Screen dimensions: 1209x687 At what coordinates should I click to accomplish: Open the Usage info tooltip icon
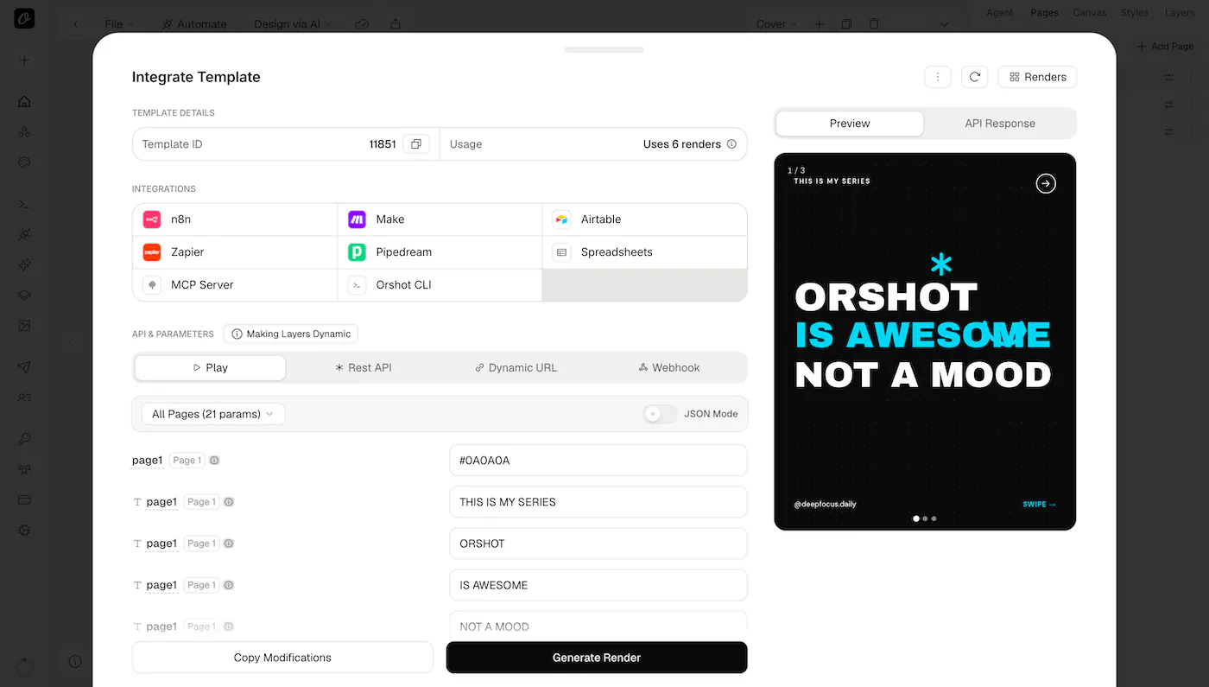[731, 144]
